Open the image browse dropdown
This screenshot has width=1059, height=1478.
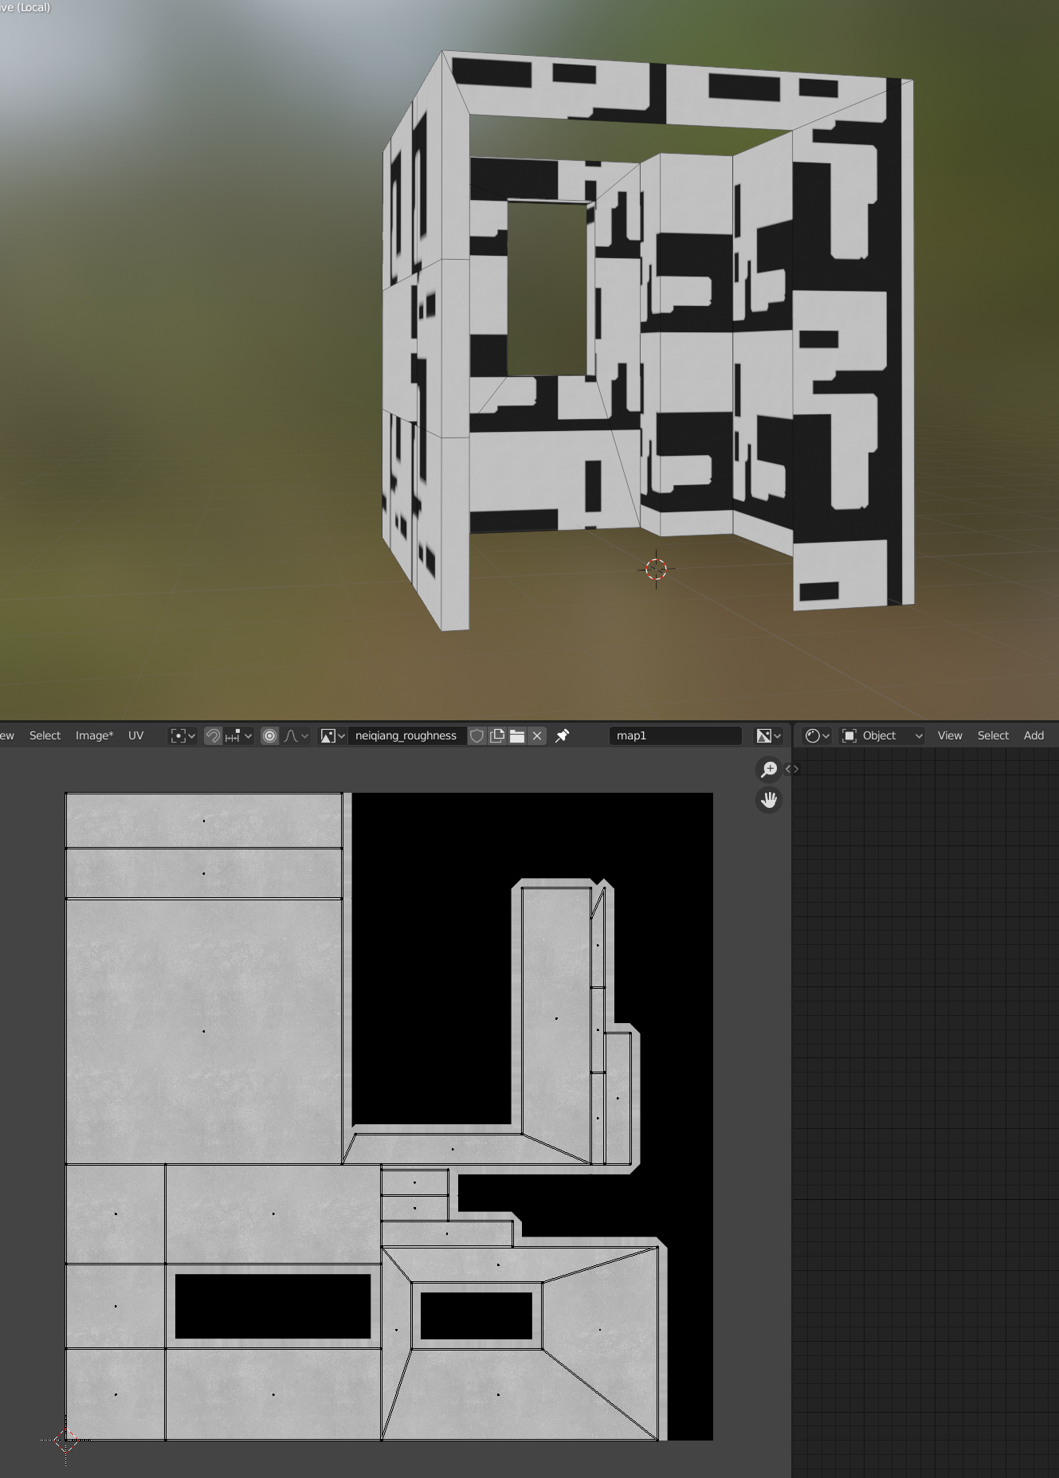pos(332,735)
